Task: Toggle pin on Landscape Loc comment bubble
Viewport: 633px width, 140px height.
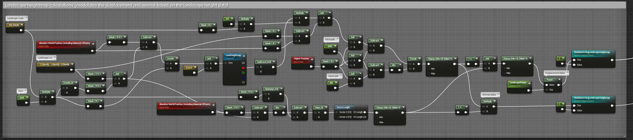Action: (x=55, y=57)
